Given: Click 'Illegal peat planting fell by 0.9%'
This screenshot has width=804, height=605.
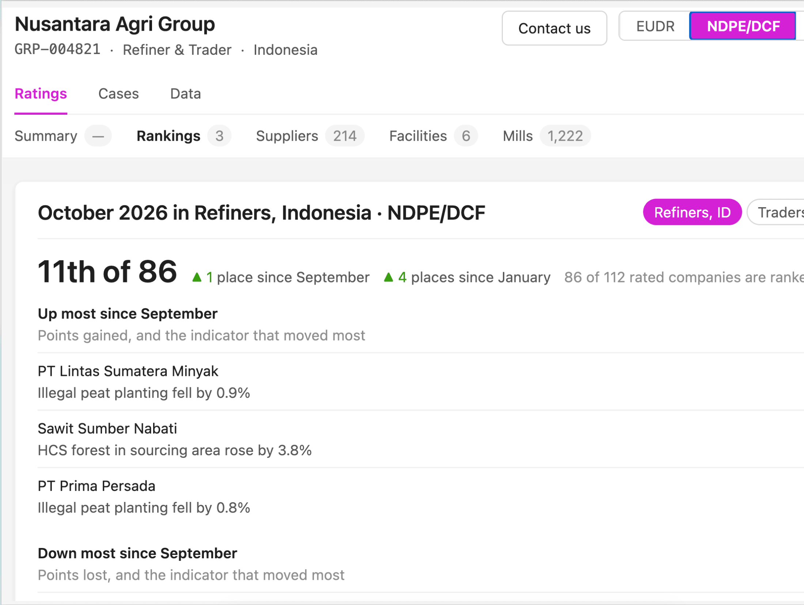Looking at the screenshot, I should click(x=144, y=393).
